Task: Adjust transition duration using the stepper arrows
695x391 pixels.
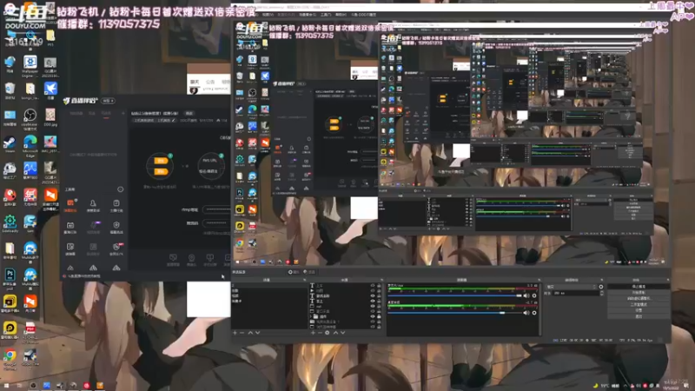Action: (601, 293)
